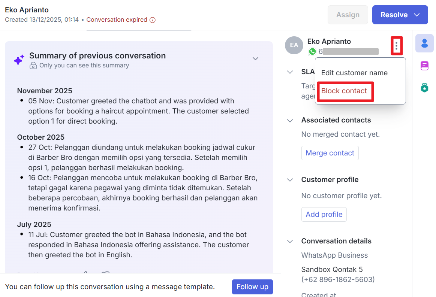
Task: Click the info icon beside Conversation expired
Action: (152, 20)
